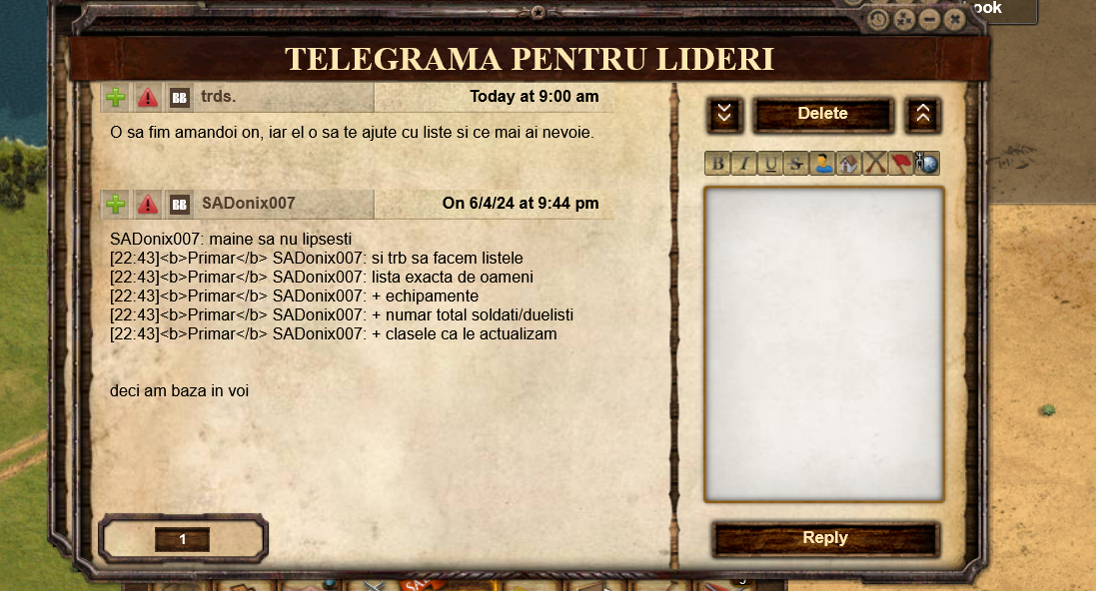Apply italic BBCode formatting
This screenshot has height=591, width=1096.
pyautogui.click(x=743, y=164)
